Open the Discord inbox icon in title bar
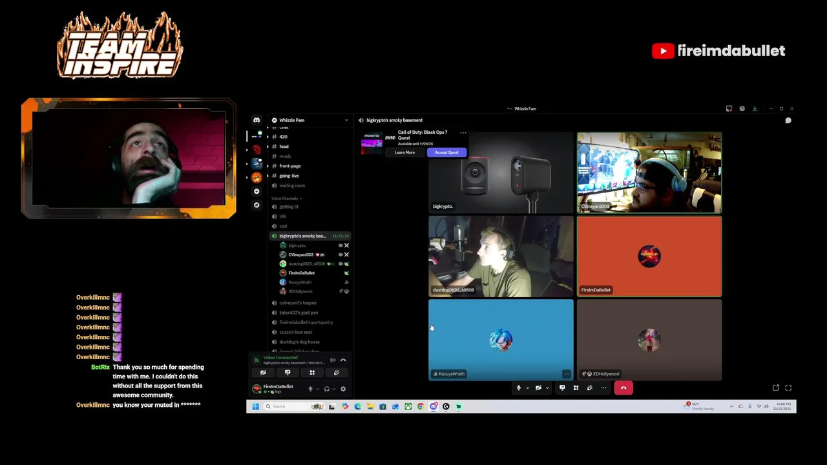827x465 pixels. point(729,108)
